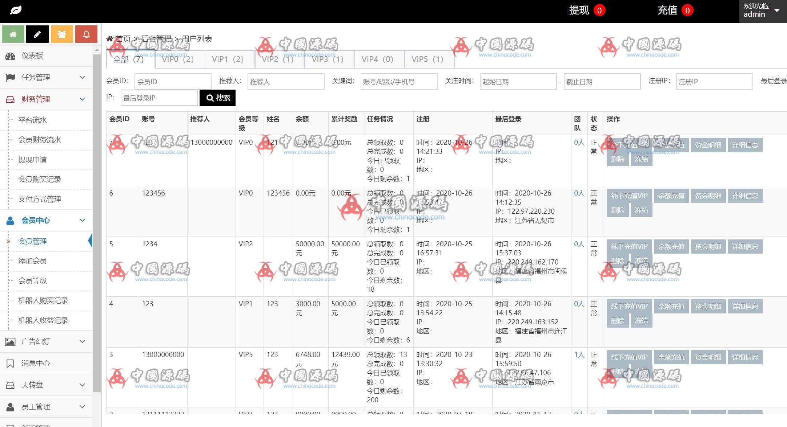
Task: Select the 仪表板 dashboard gauge icon
Action: (x=11, y=56)
